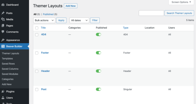
Task: Open the Bulk actions dropdown
Action: (44, 20)
